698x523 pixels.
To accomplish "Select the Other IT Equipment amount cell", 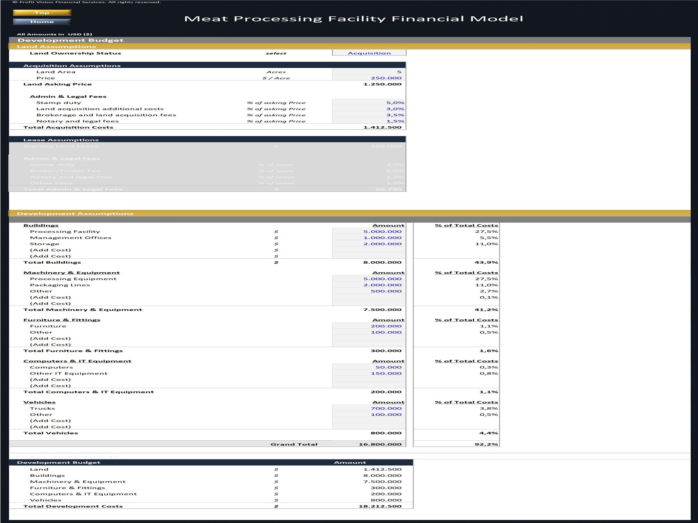I will tap(369, 373).
